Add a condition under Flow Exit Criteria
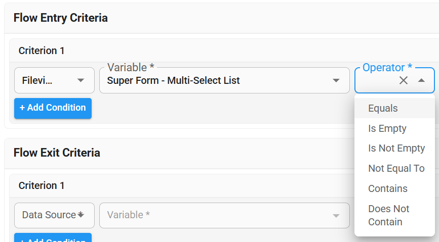Screen dimensions: 439x242 (53, 238)
